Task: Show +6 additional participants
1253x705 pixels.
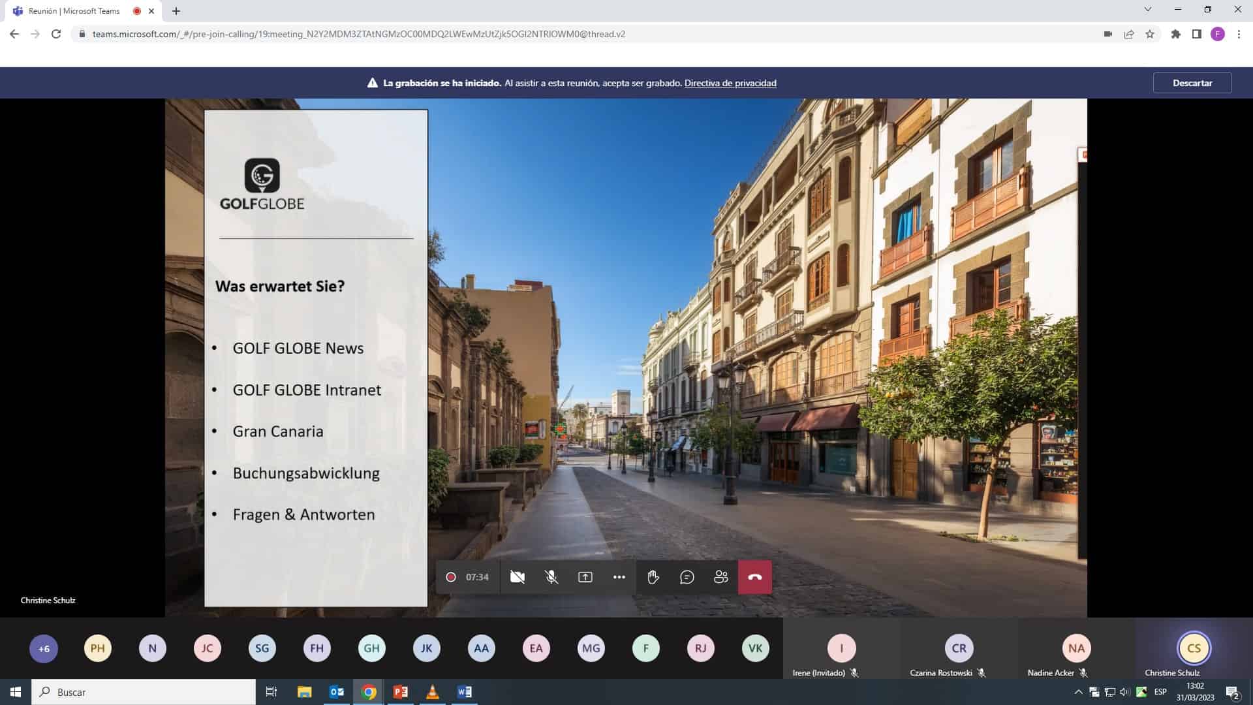Action: 44,648
